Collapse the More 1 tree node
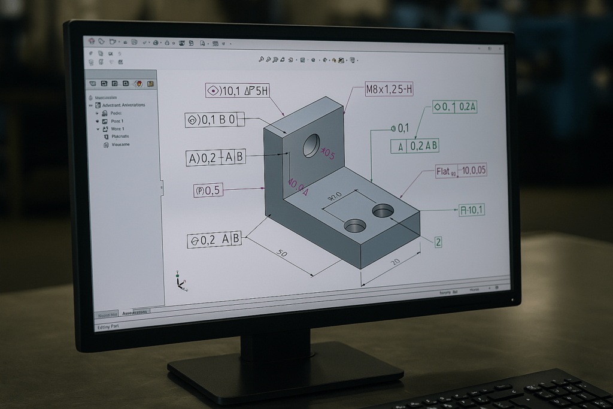The image size is (613, 409). coord(98,129)
